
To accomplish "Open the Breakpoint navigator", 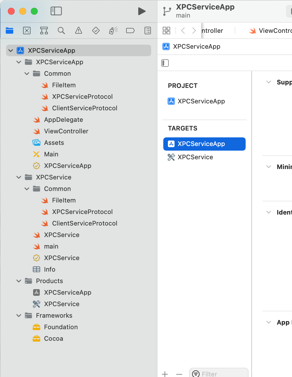I will [x=130, y=31].
